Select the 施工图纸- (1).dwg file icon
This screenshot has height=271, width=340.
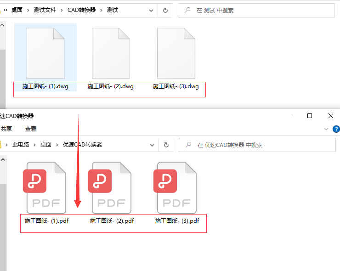click(x=45, y=53)
